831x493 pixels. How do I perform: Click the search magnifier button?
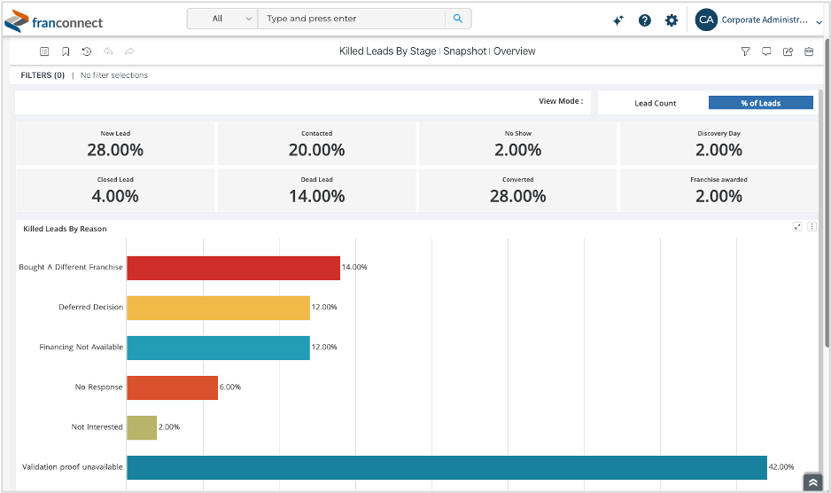click(x=458, y=19)
